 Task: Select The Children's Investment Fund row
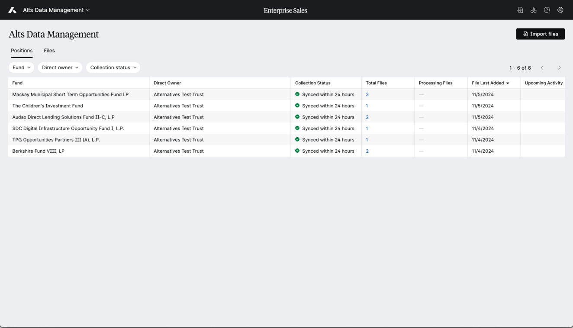pyautogui.click(x=48, y=106)
